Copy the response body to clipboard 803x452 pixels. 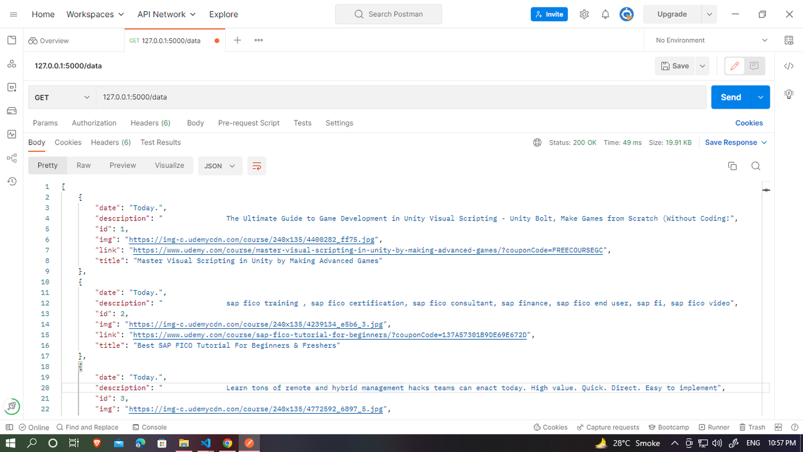732,166
